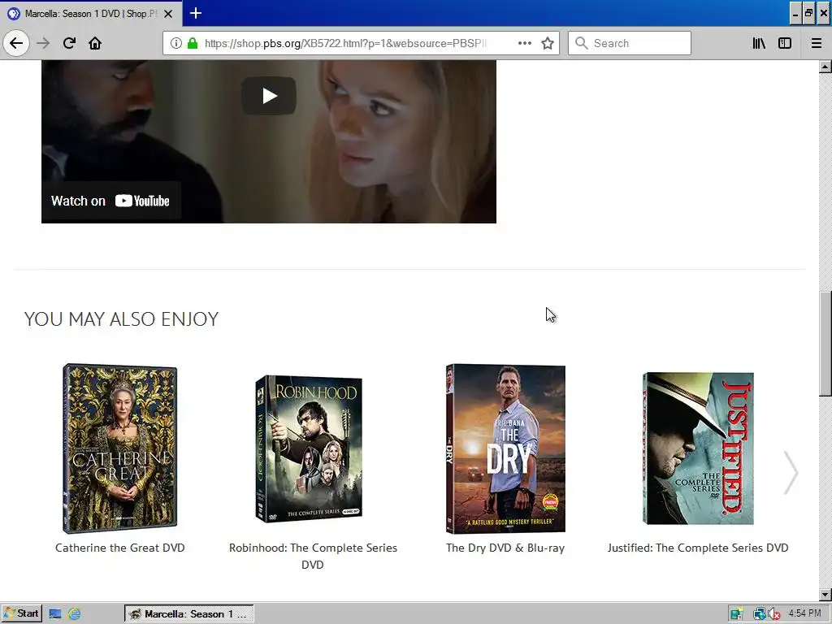This screenshot has height=624, width=832.
Task: Click the vertical scrollbar thumb
Action: pyautogui.click(x=825, y=344)
